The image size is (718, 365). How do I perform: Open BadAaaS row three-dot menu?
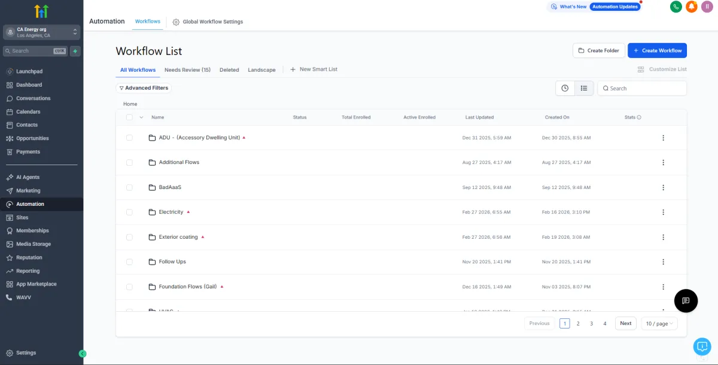pyautogui.click(x=663, y=187)
